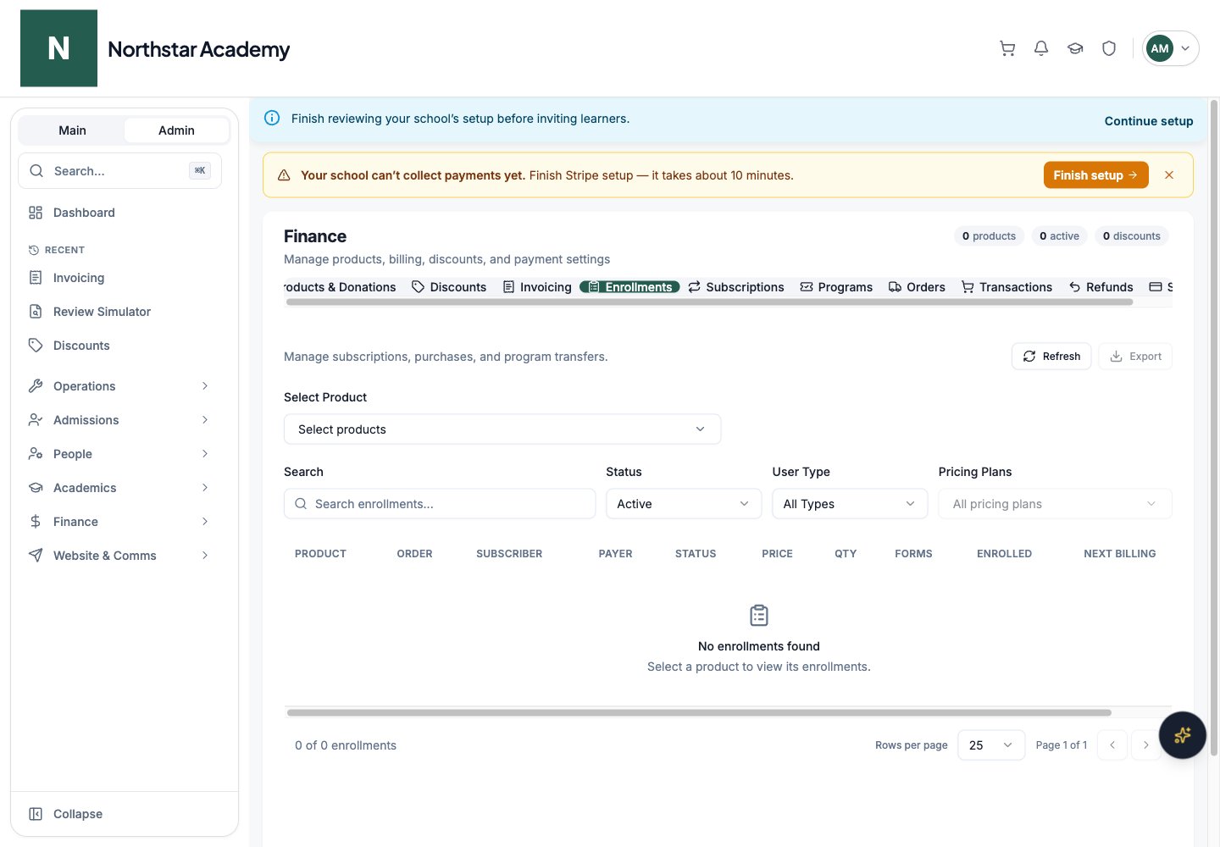Click Continue setup link

(x=1149, y=121)
